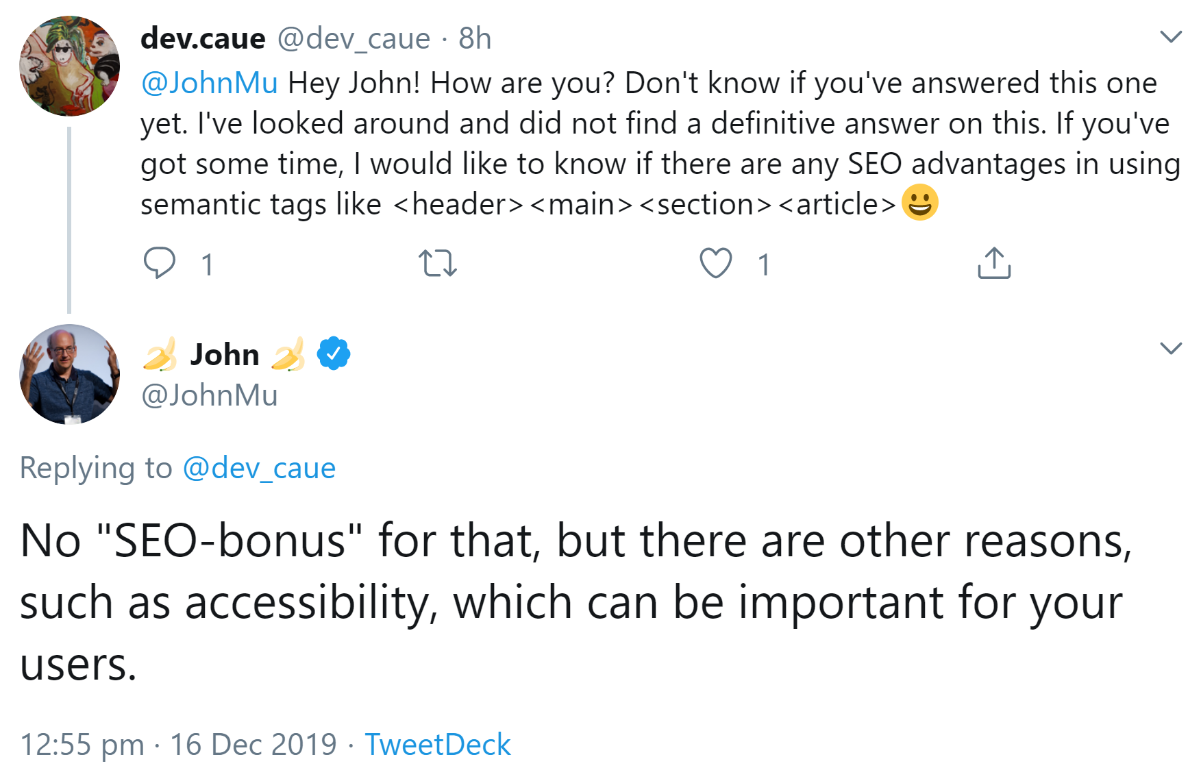Click the retweet icon on dev.caue's tweet
The width and height of the screenshot is (1201, 781).
[x=438, y=264]
